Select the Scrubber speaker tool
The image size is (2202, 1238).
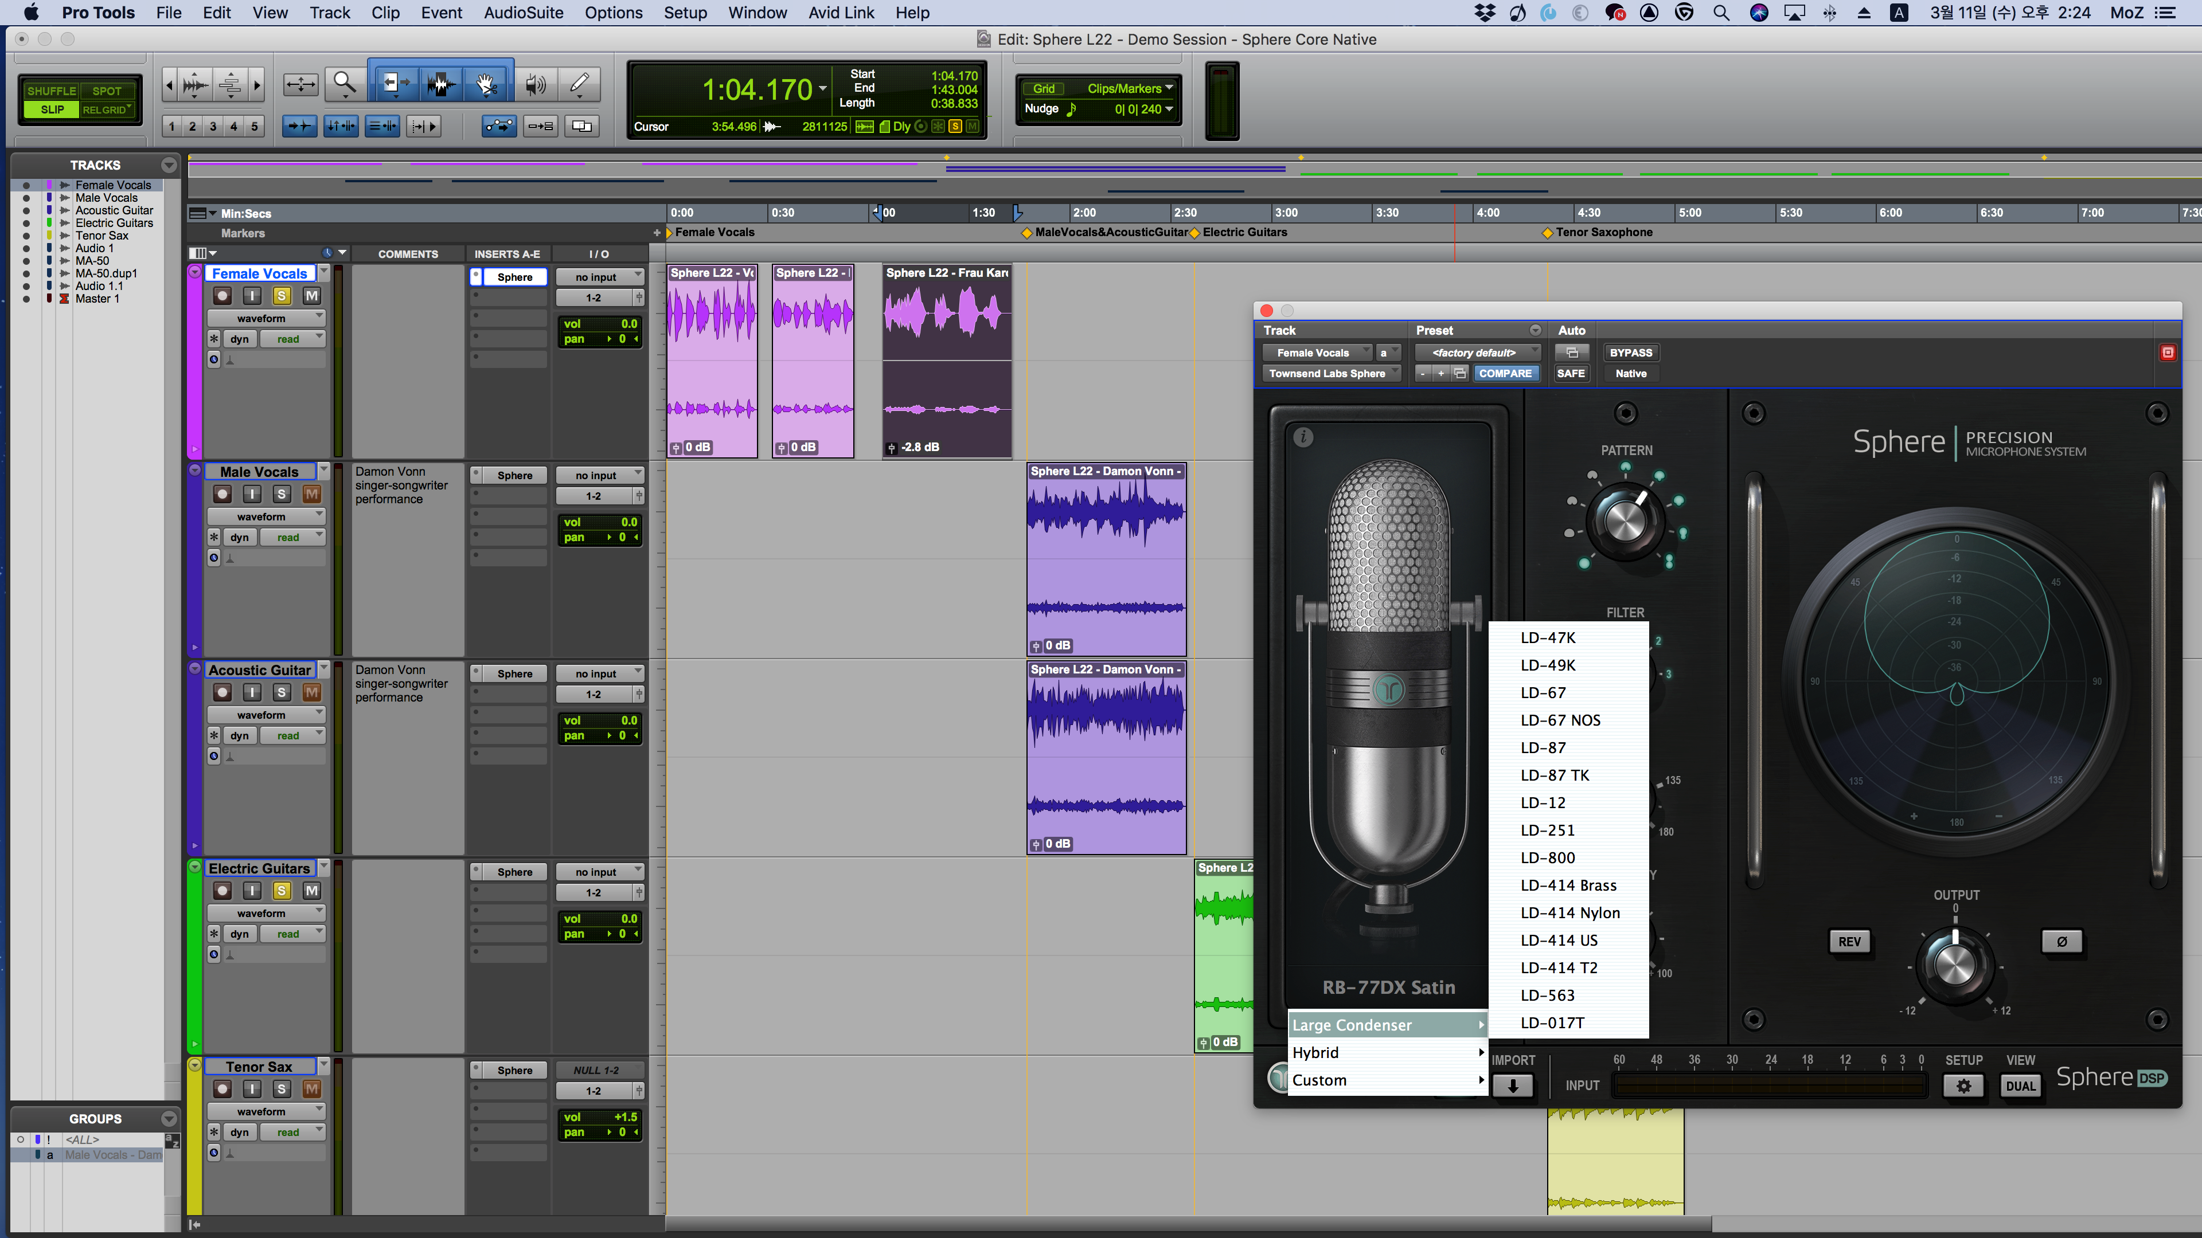tap(536, 84)
